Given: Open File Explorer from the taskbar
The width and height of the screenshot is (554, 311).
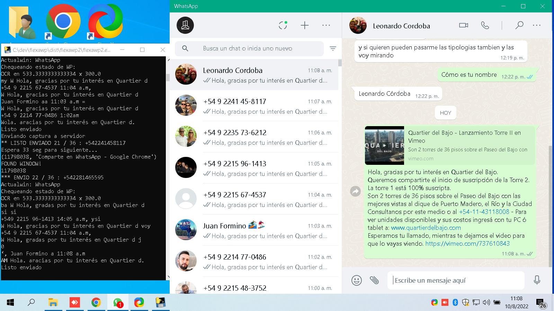Looking at the screenshot, I should point(53,303).
